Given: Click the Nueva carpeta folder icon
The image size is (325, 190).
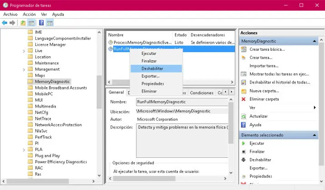Looking at the screenshot, I should 244,91.
